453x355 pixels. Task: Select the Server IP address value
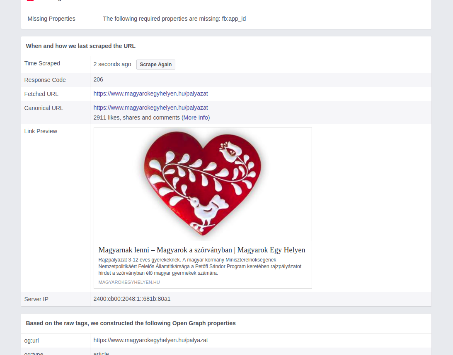(132, 299)
